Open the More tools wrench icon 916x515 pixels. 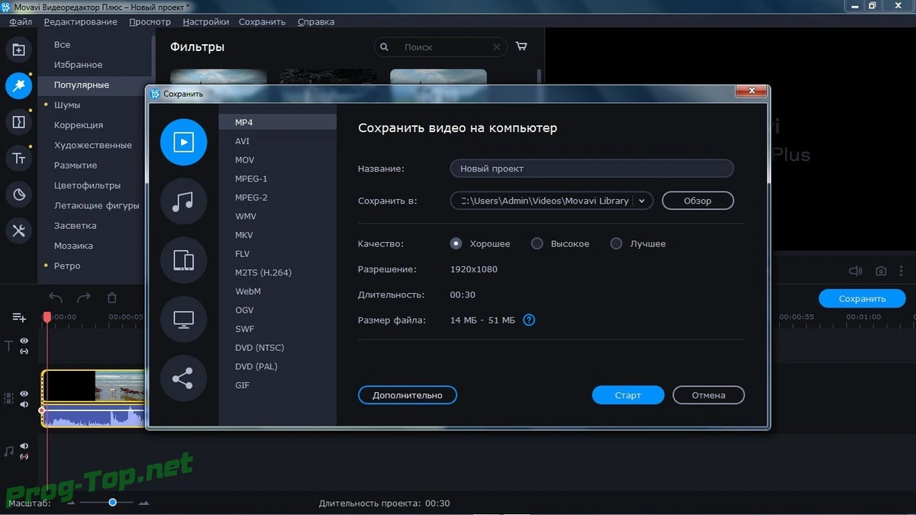(x=19, y=230)
